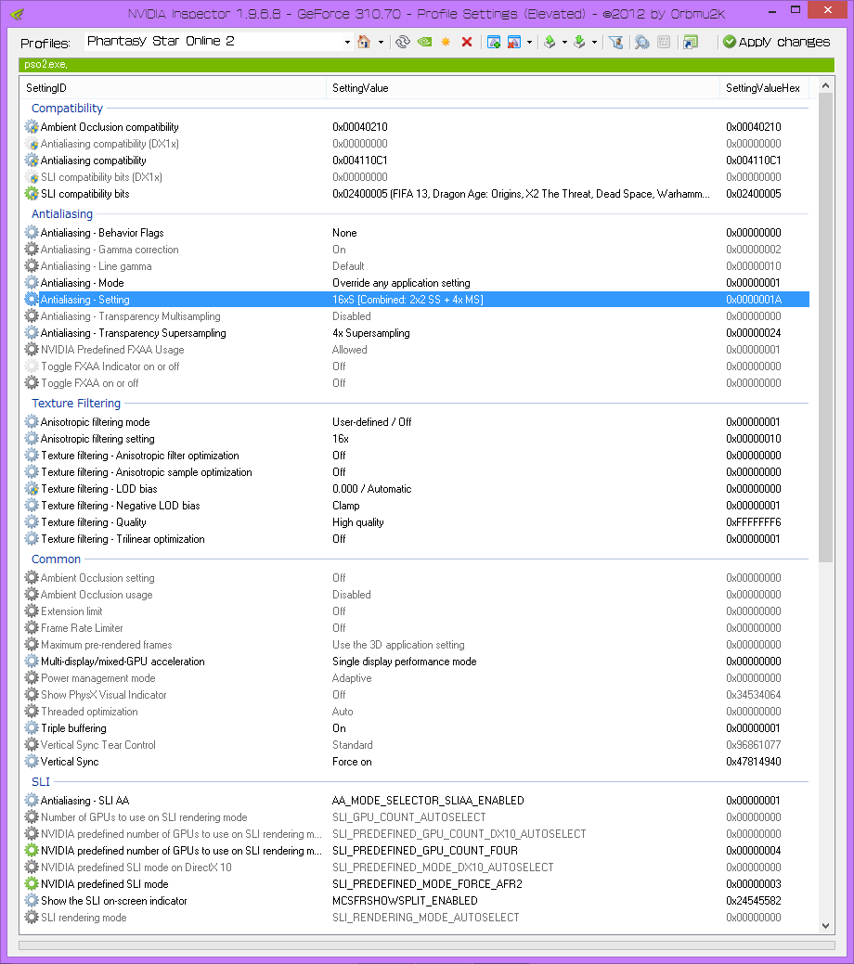The image size is (854, 964).
Task: Click the magnifier scan settings icon
Action: (642, 42)
